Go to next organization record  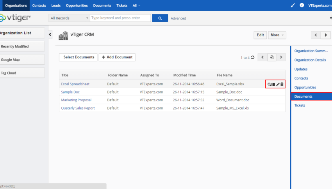pyautogui.click(x=326, y=35)
